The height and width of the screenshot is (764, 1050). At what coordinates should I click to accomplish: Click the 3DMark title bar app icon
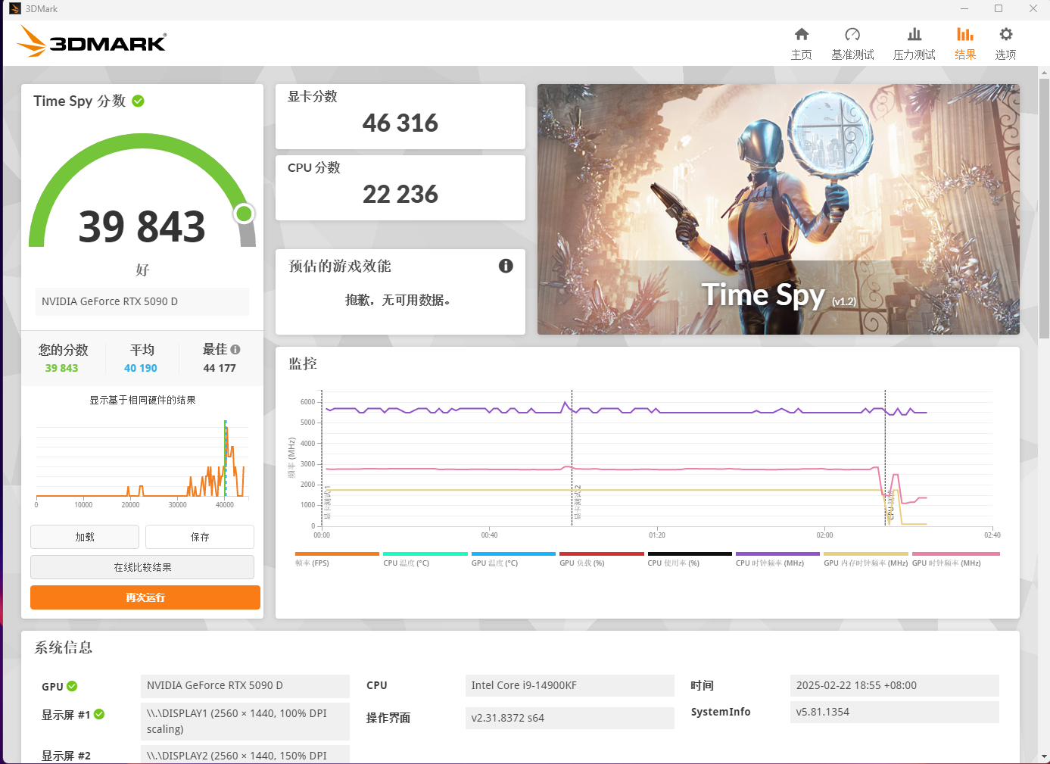point(14,8)
